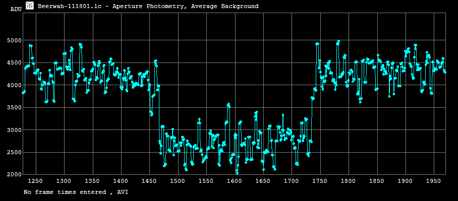Click the 5000 label on the vertical axis
The width and height of the screenshot is (458, 201).
coord(14,40)
